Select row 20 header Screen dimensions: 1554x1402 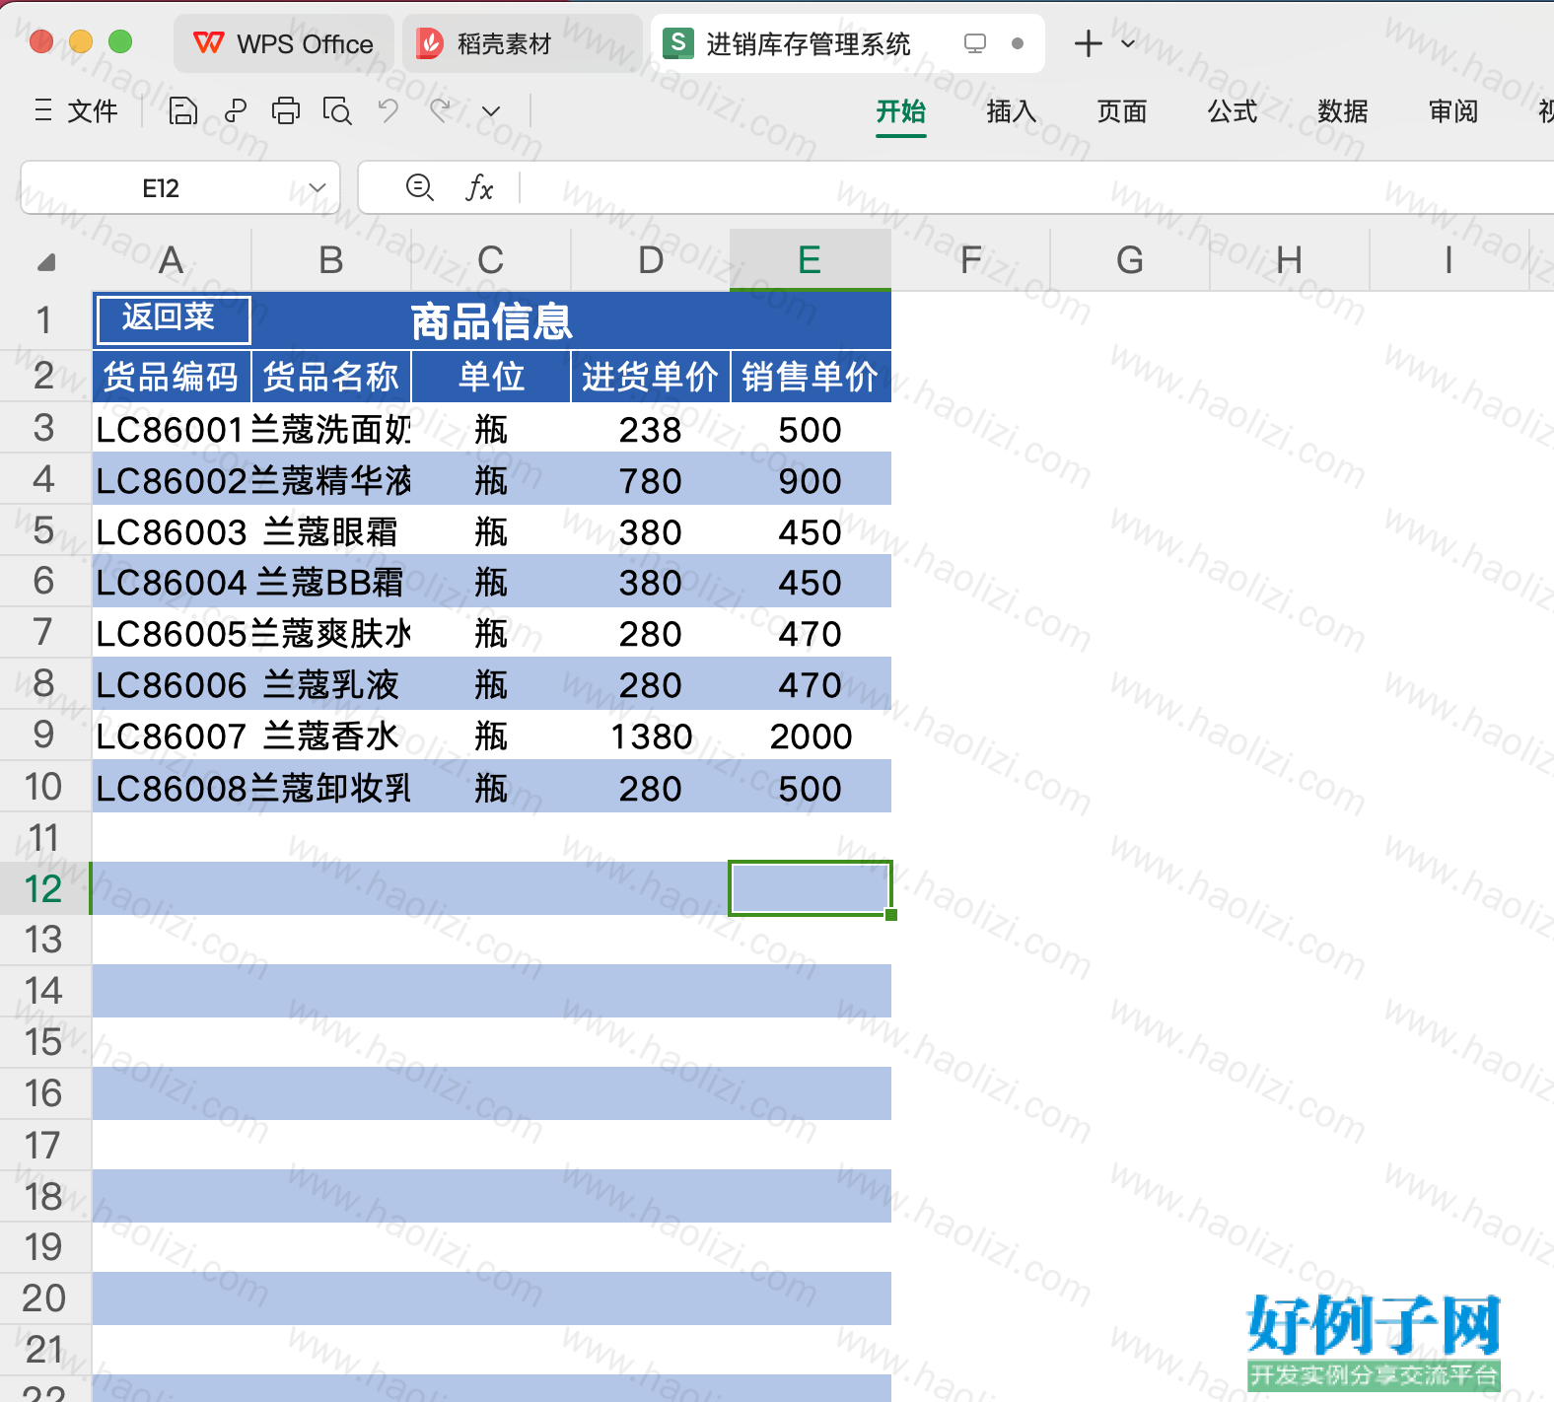point(44,1297)
